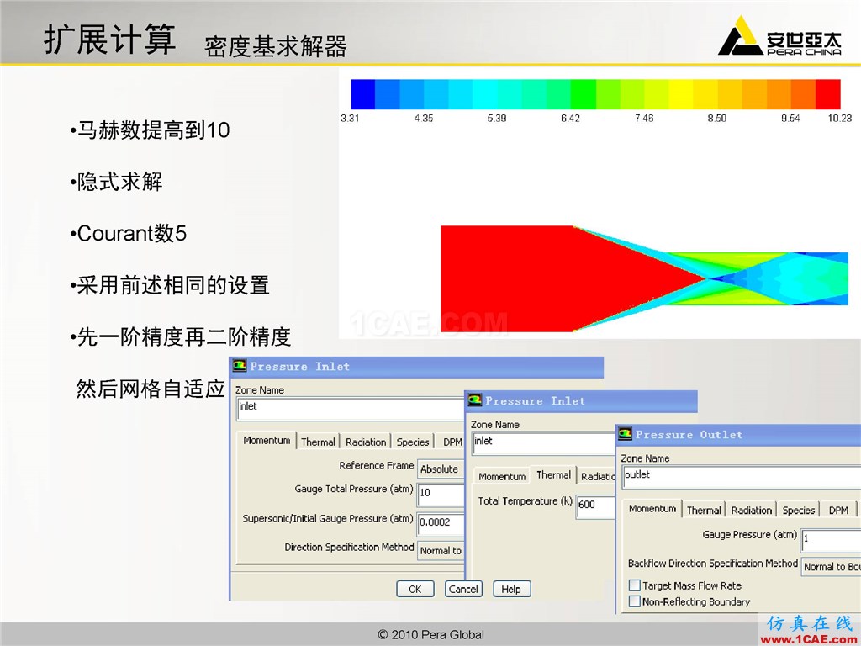861x646 pixels.
Task: Open Backflow Direction Specification Method dropdown
Action: coord(832,566)
